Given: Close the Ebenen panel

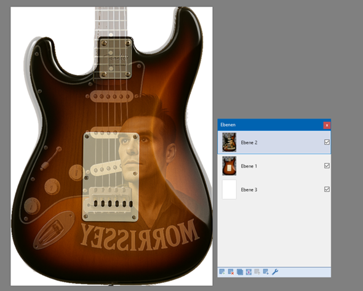Looking at the screenshot, I should [327, 126].
